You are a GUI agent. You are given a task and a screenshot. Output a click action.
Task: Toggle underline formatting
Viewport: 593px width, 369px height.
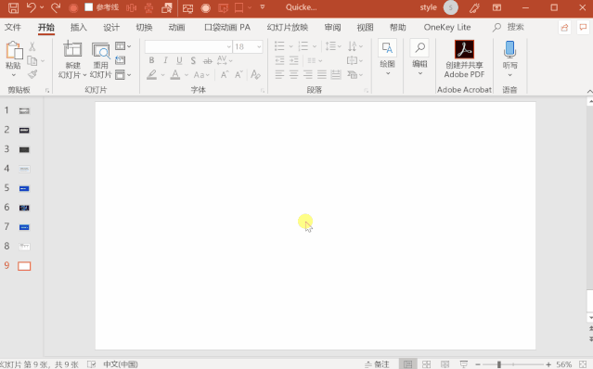click(179, 60)
